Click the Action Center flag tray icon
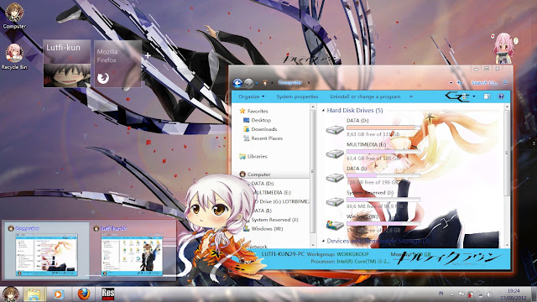537x302 pixels. pos(461,294)
